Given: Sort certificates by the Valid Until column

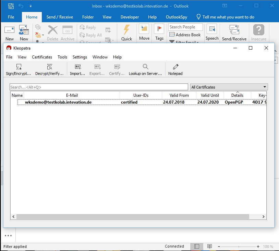Looking at the screenshot, I should click(x=210, y=95).
